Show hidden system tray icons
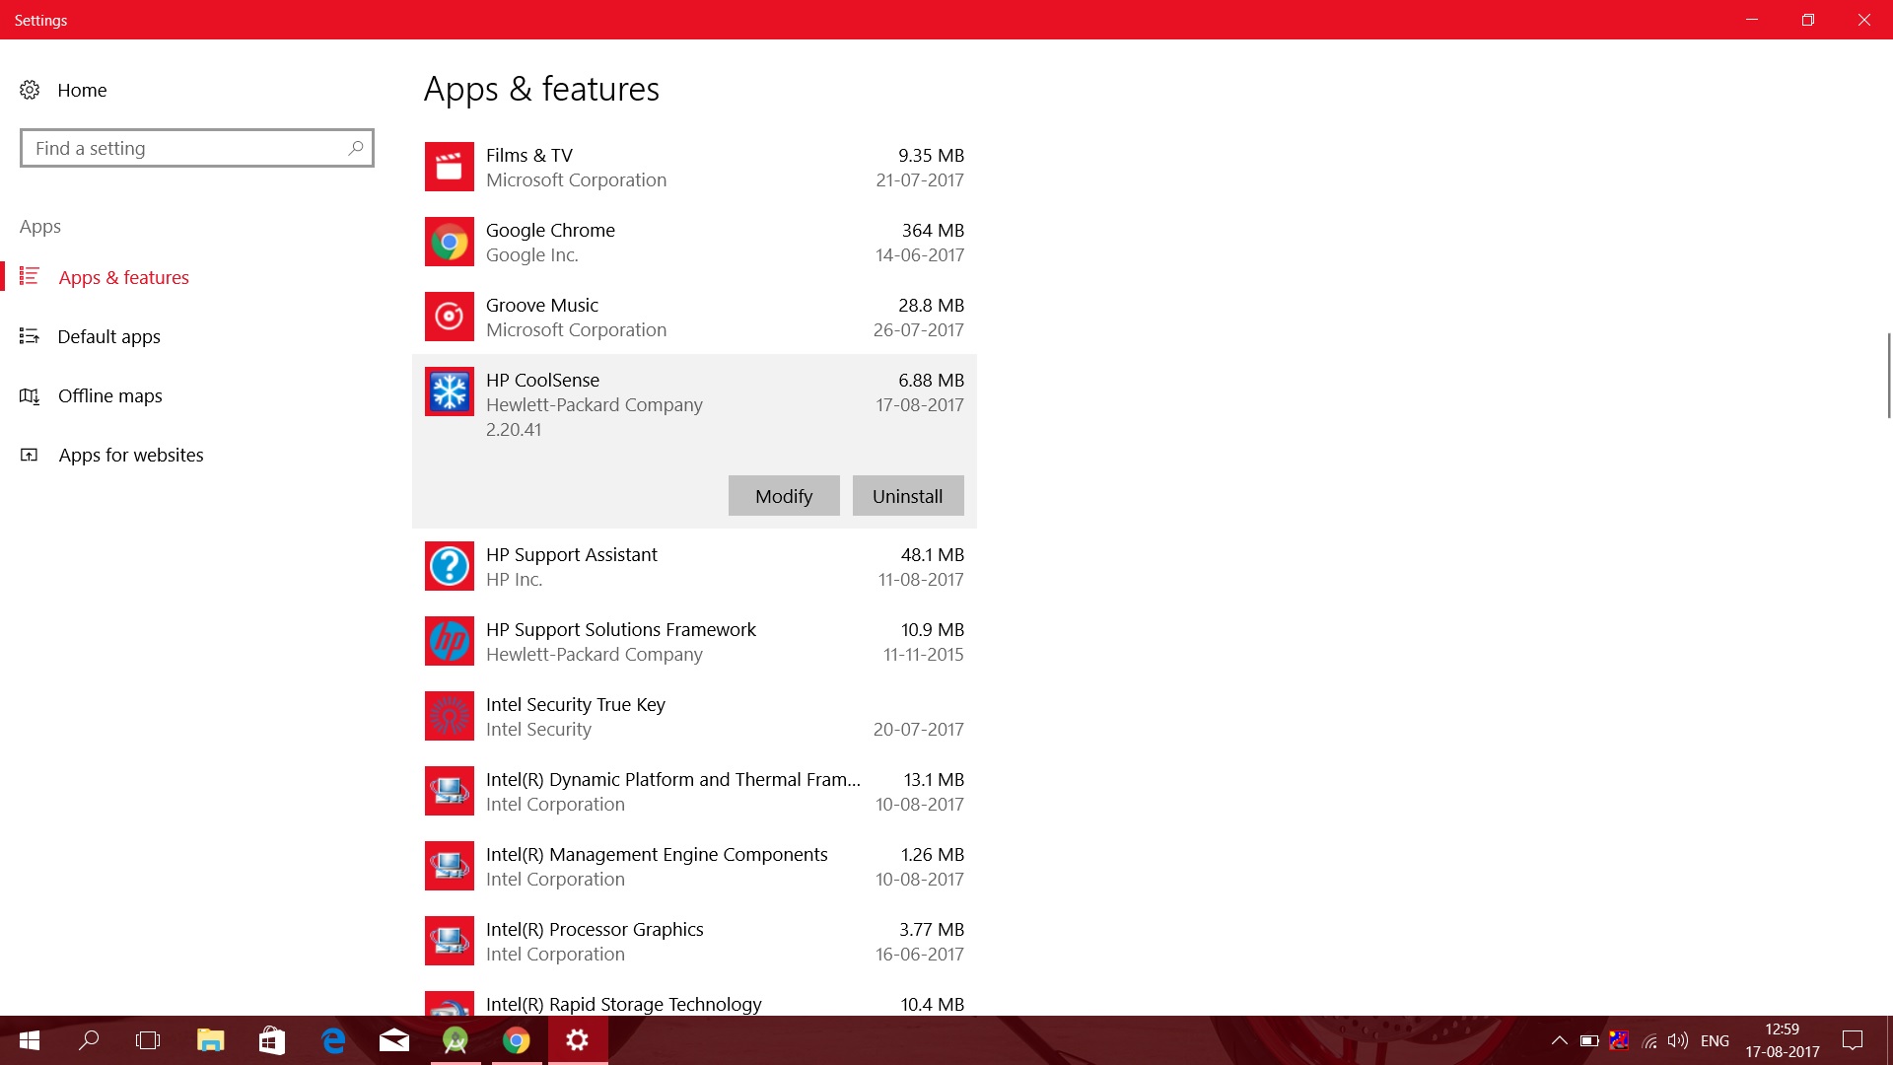1893x1065 pixels. 1559,1040
